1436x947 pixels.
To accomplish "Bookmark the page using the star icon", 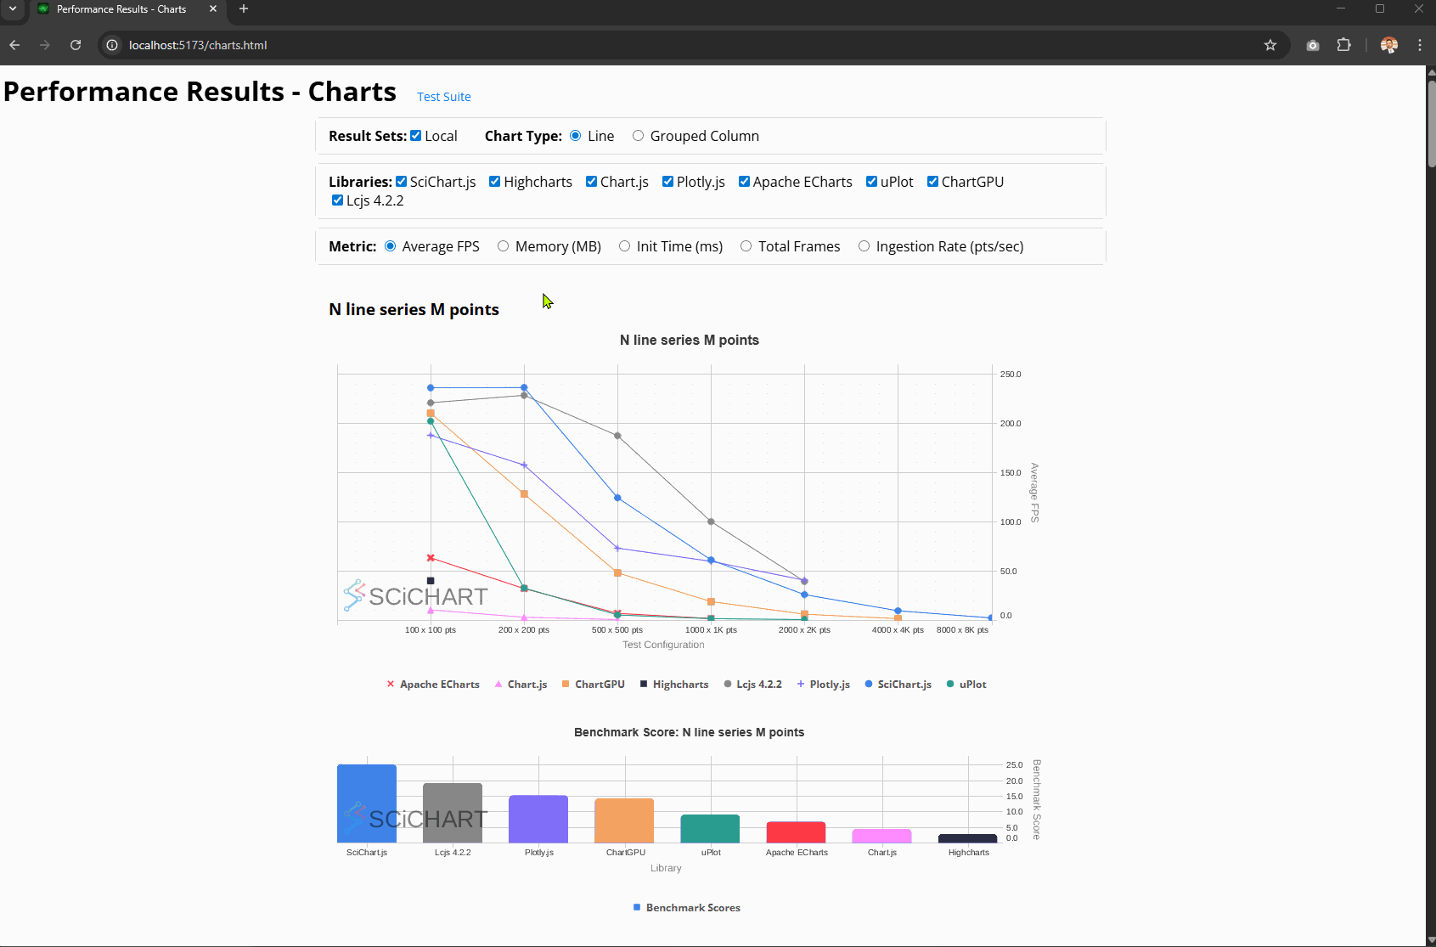I will [1270, 45].
